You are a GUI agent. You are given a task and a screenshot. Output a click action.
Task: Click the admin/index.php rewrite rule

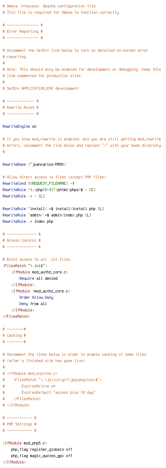47,215
